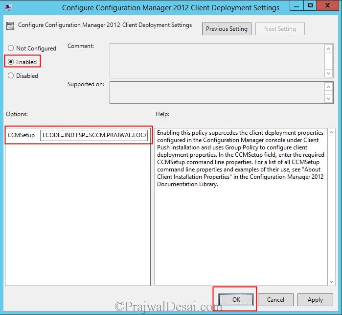342x315 pixels.
Task: Select the Enabled radio button
Action: tap(10, 62)
